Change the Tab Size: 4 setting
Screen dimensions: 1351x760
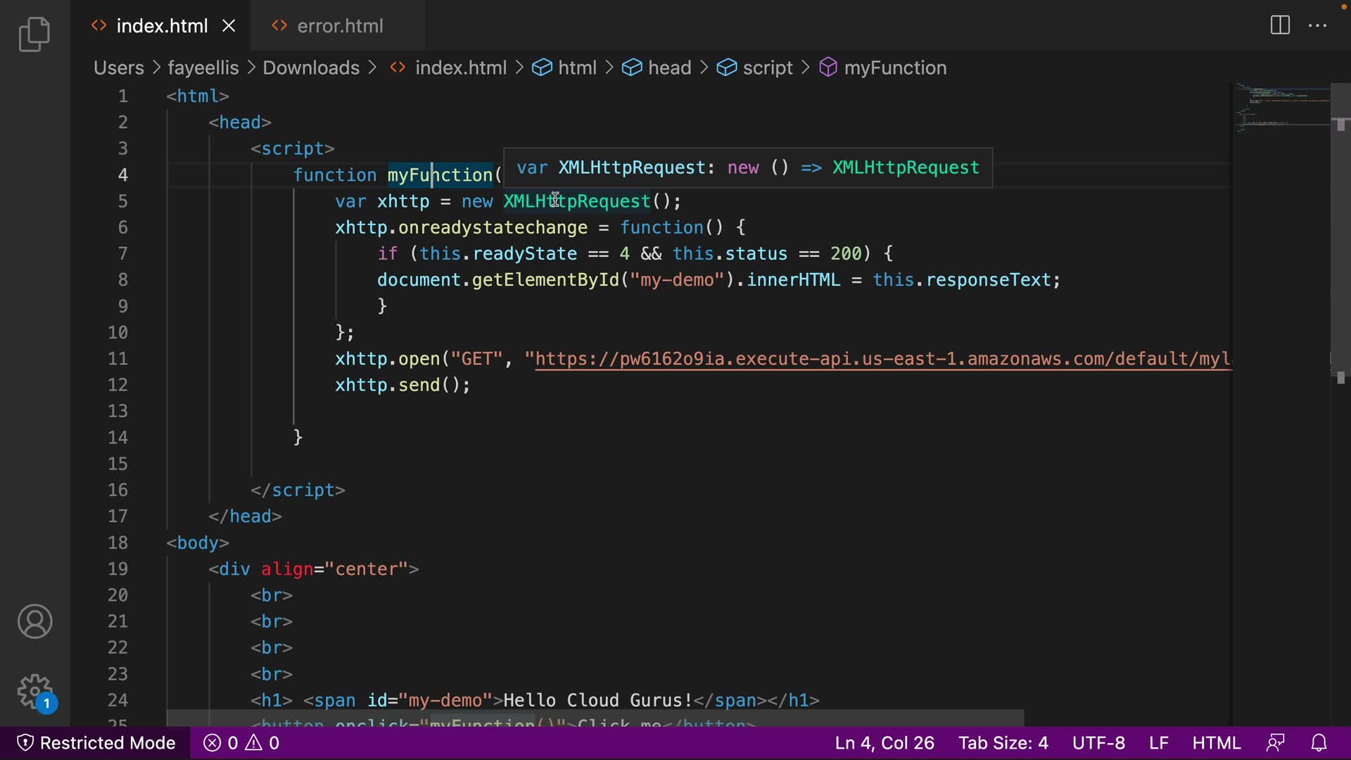pyautogui.click(x=1003, y=743)
